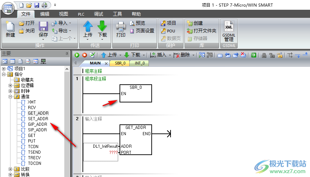Click the bookmark delete icon with red X
The width and height of the screenshot is (310, 177).
pos(243,55)
